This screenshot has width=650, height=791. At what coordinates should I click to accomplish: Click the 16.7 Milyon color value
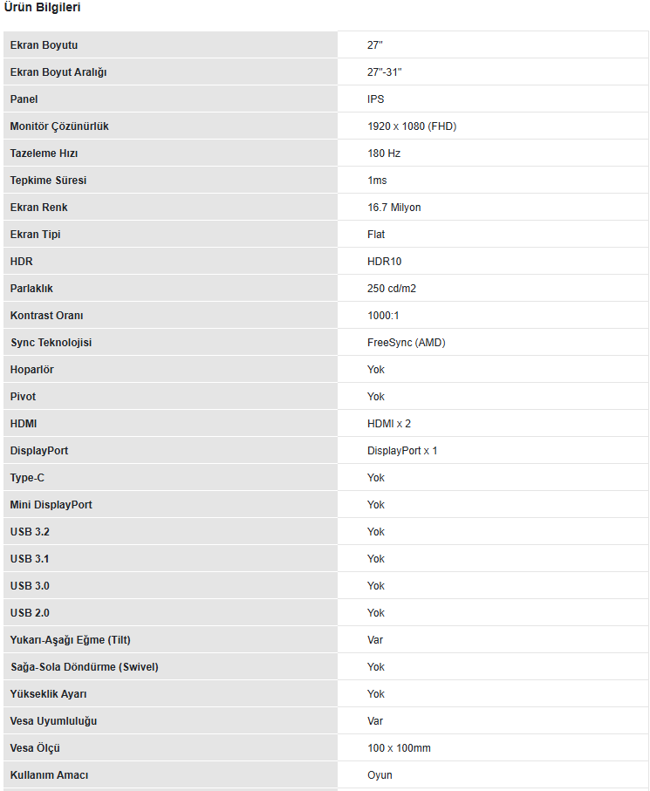point(394,208)
